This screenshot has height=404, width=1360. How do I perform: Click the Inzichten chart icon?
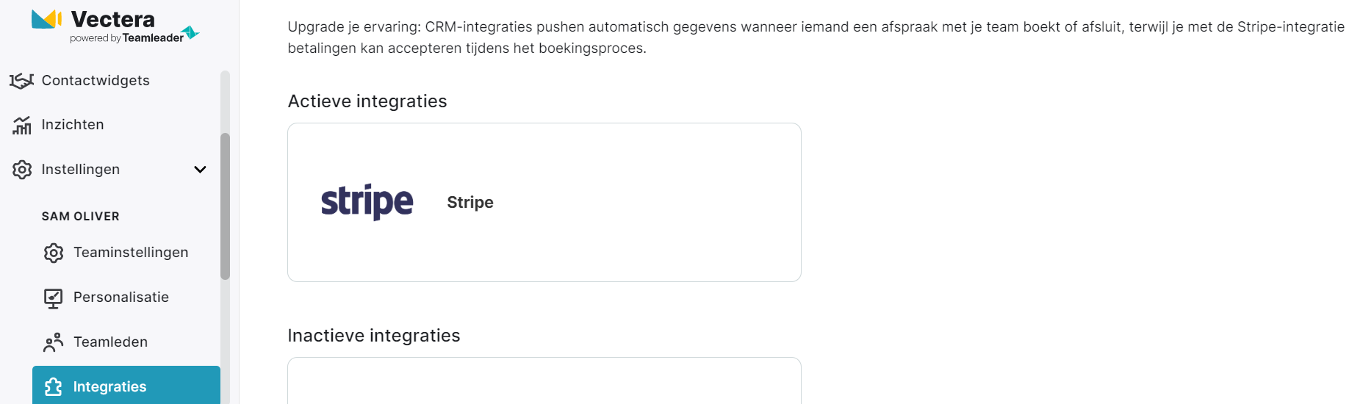[x=22, y=126]
